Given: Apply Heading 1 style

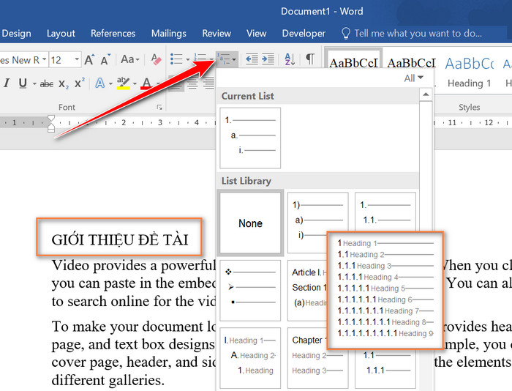Looking at the screenshot, I should click(x=469, y=72).
